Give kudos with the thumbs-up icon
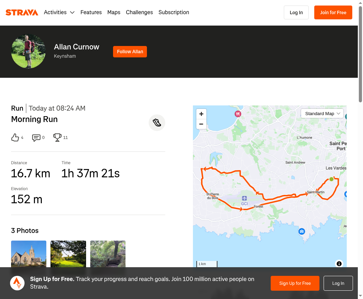The width and height of the screenshot is (363, 299). (15, 138)
